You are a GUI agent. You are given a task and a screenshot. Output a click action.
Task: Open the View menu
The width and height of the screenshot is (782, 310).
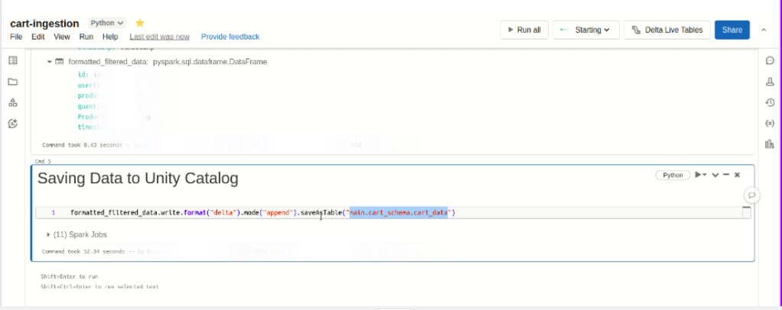[x=62, y=37]
